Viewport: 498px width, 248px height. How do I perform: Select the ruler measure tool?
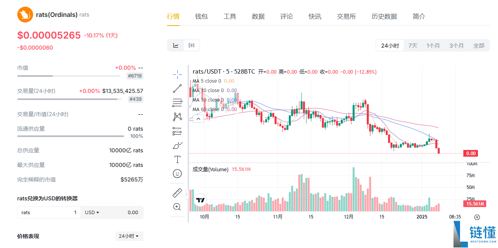coord(177,193)
